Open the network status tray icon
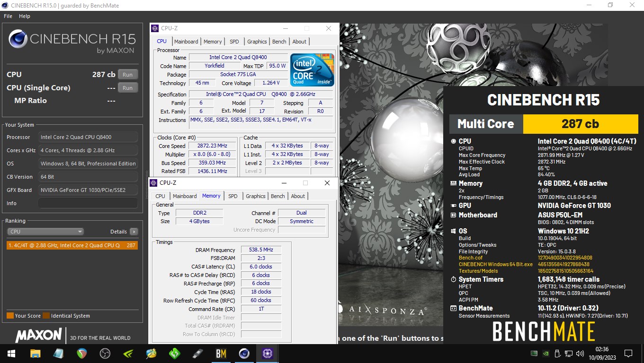 pos(569,353)
